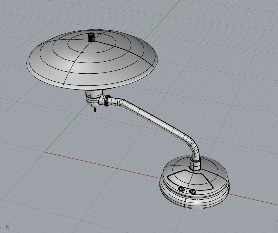Screen dimensions: 278x233
Task: Select the socket housing under the shade
Action: click(93, 98)
